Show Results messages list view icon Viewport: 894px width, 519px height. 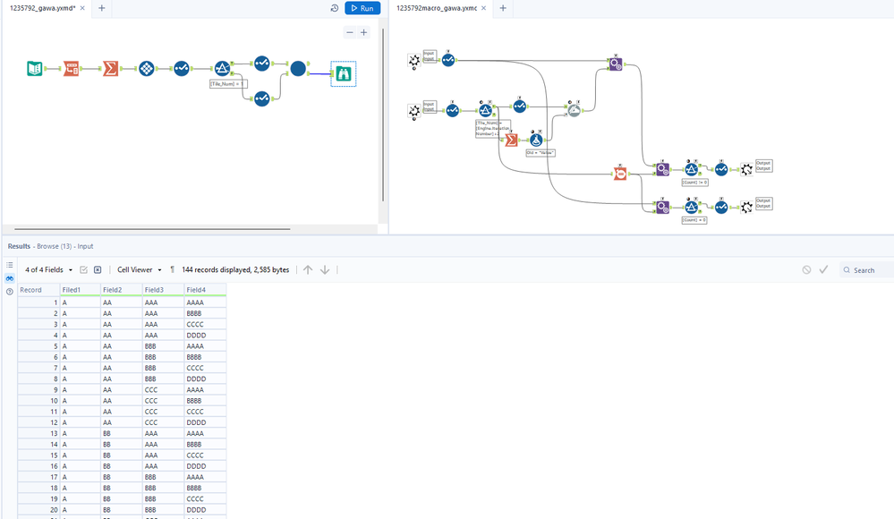(x=10, y=265)
